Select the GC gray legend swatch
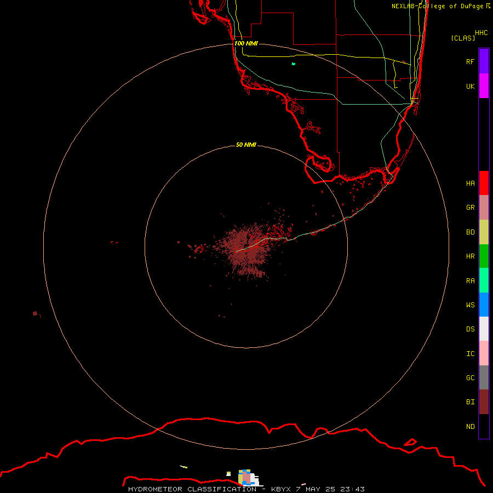Viewport: 493px width, 493px height. tap(484, 377)
